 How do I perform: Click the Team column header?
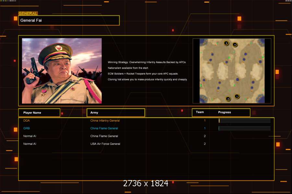tap(200, 112)
